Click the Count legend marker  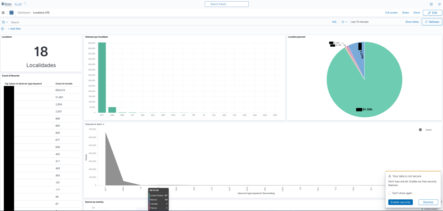click(420, 130)
